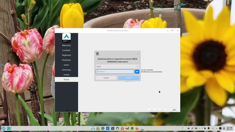235x132 pixels.
Task: Open the user selection dropdown in the auth dialog
Action: click(x=117, y=66)
